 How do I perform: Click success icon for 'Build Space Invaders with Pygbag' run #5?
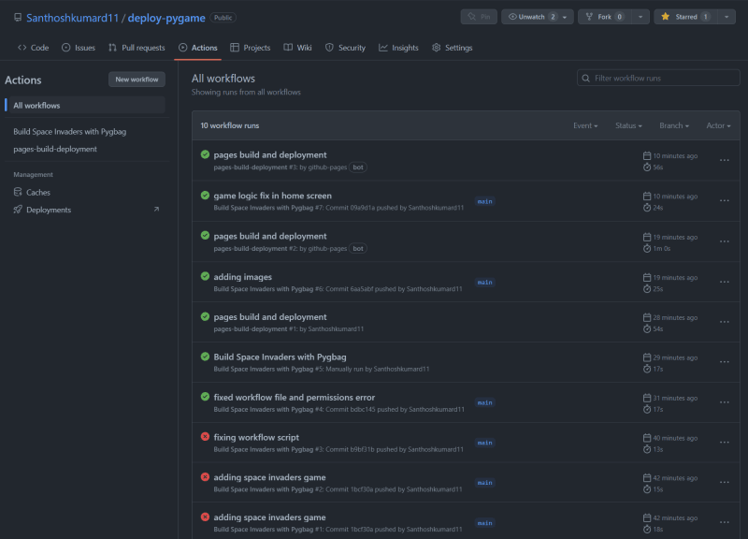click(205, 357)
